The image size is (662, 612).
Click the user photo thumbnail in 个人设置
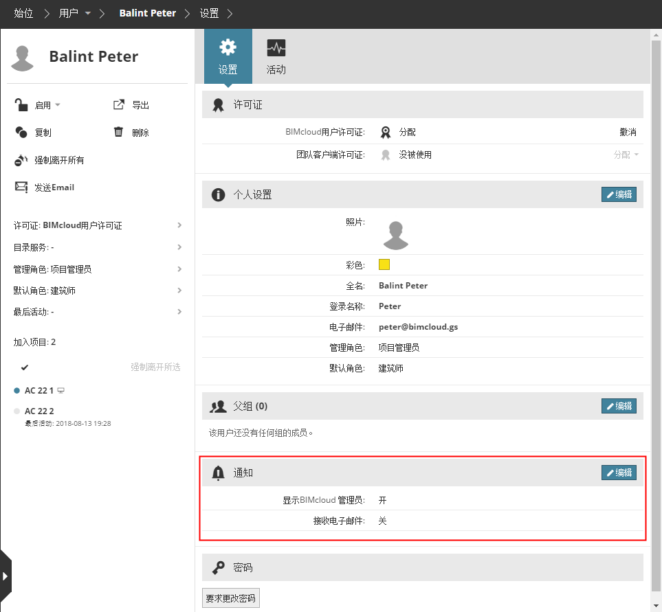pyautogui.click(x=395, y=235)
